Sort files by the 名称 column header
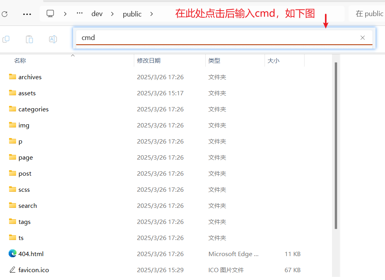The image size is (385, 280). coord(20,60)
